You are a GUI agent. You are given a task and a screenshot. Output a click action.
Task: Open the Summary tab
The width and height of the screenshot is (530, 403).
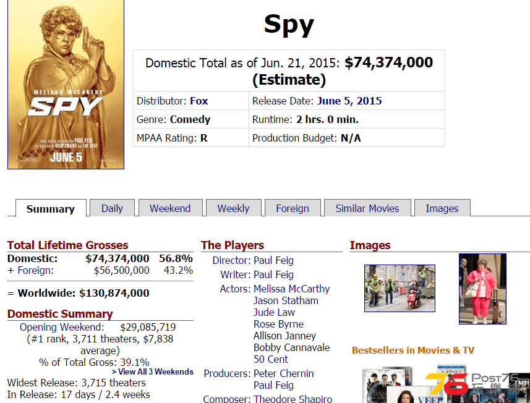click(x=51, y=208)
